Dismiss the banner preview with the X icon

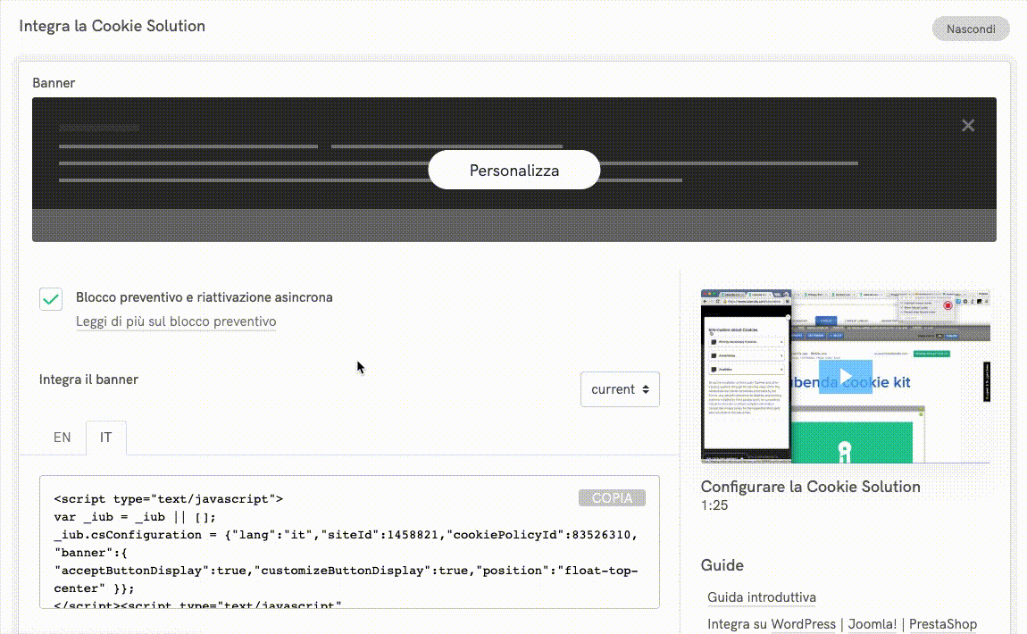(968, 125)
